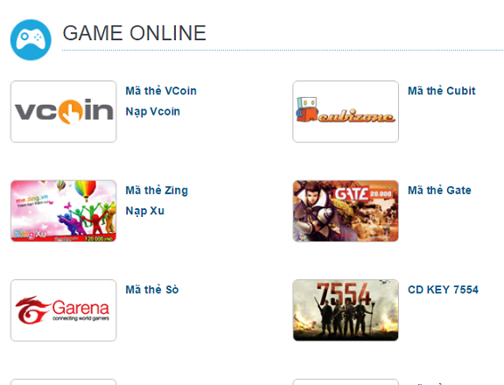The width and height of the screenshot is (504, 385).
Task: Click the Gate 20.000 card image
Action: 346,211
